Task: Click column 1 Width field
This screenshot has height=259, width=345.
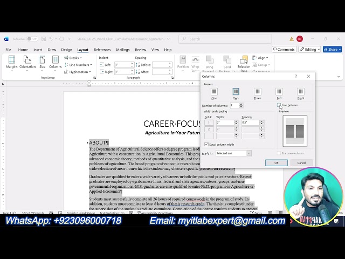Action: (225, 122)
